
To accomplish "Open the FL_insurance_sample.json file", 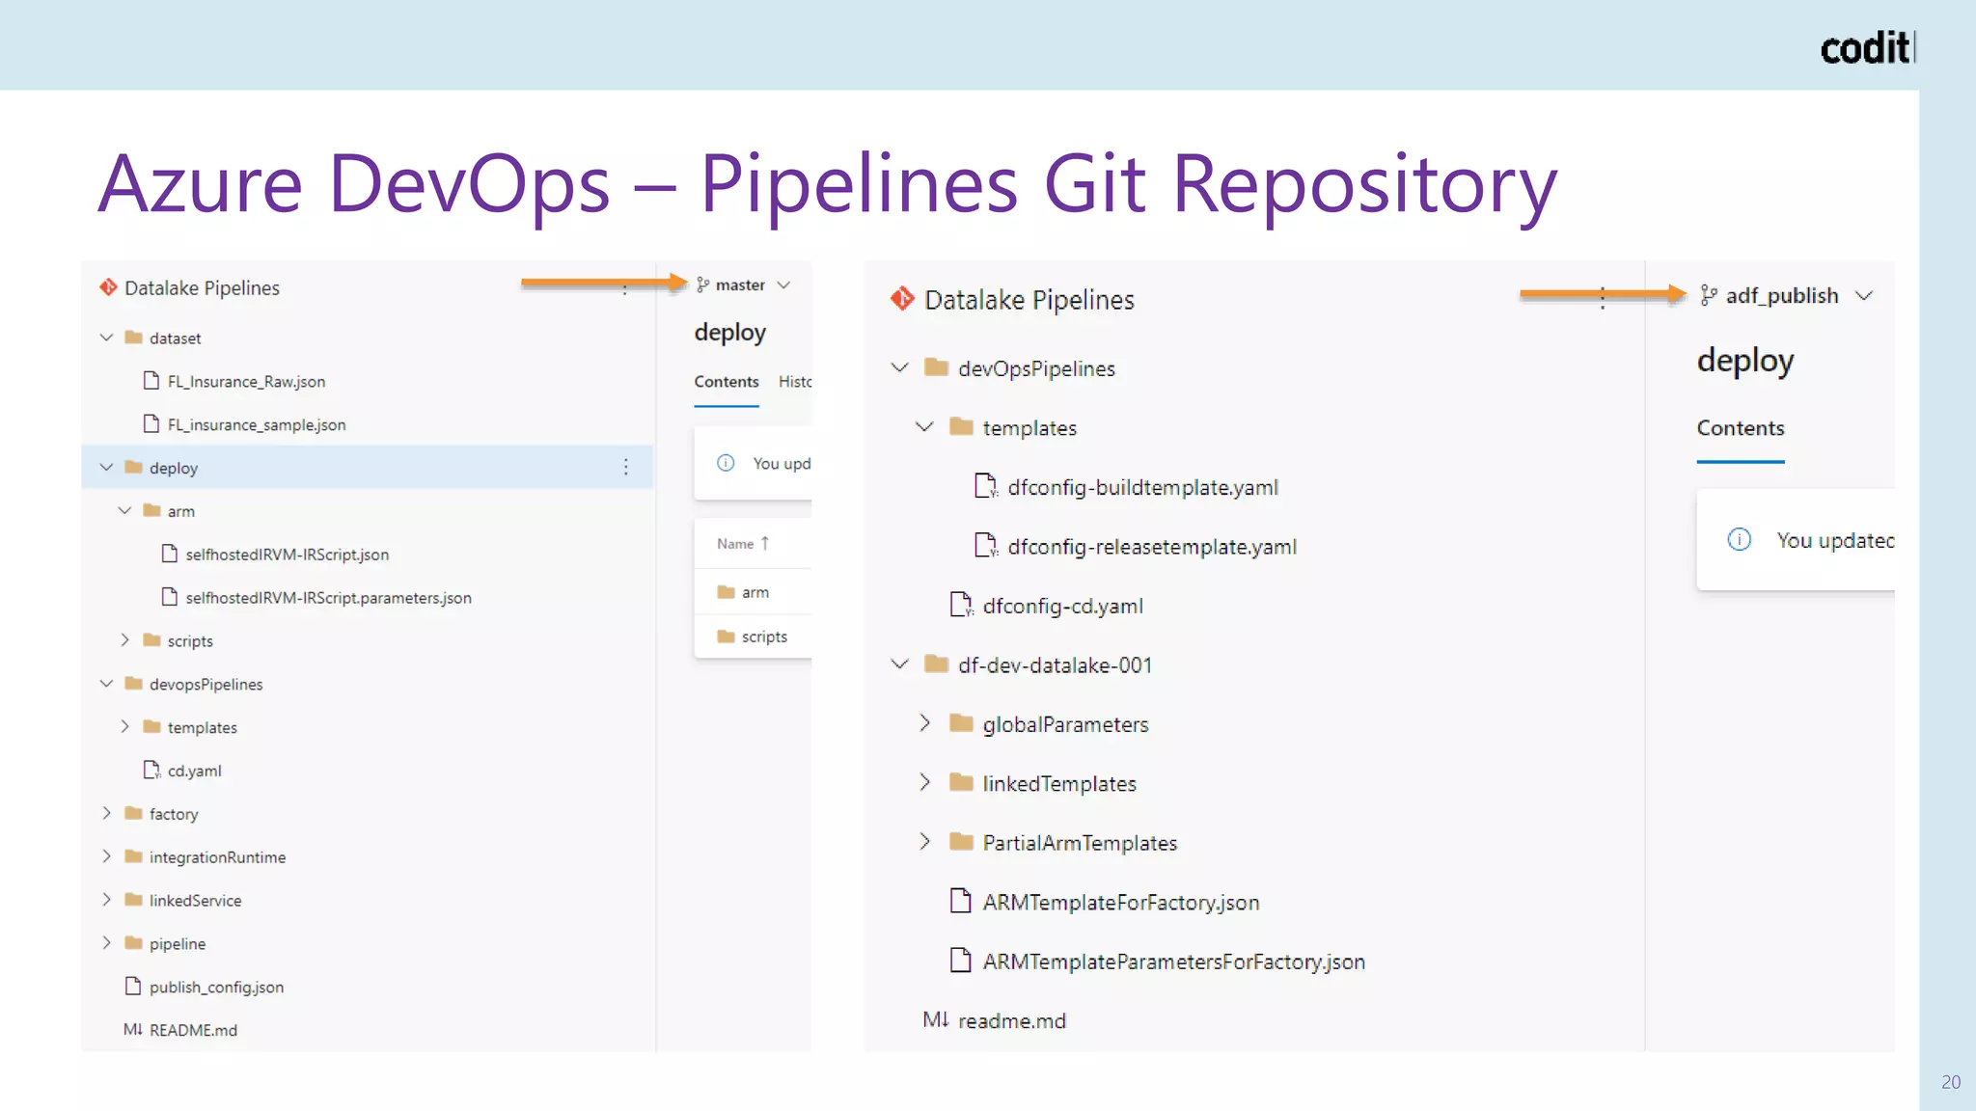I will tap(257, 424).
